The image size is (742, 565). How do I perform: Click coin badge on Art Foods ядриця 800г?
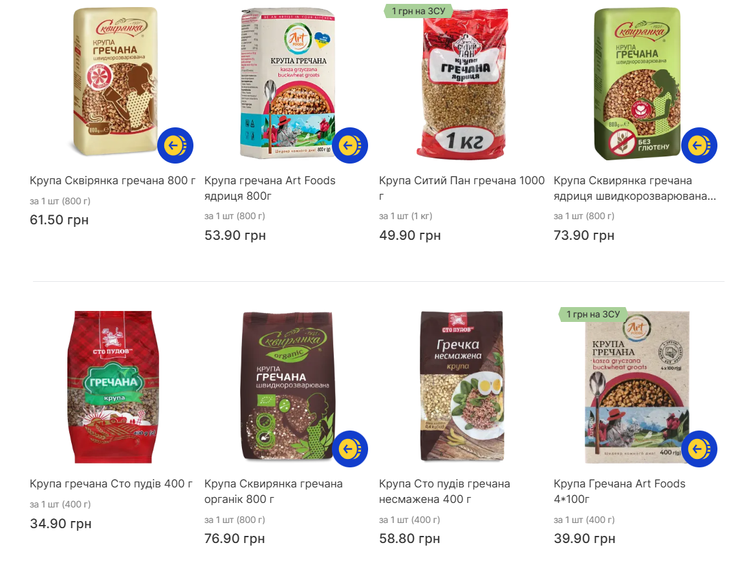pyautogui.click(x=350, y=145)
